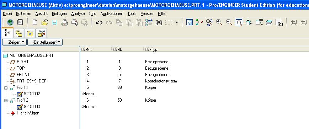Open the Einstellungen dropdown
Viewport: 309px width, 129px height.
click(45, 42)
